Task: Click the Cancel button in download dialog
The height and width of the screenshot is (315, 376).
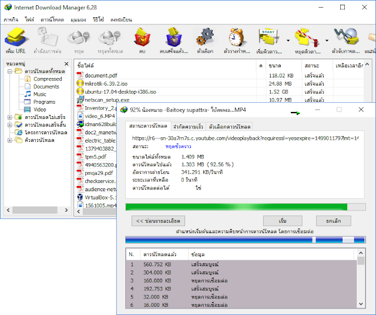Action: [x=334, y=221]
